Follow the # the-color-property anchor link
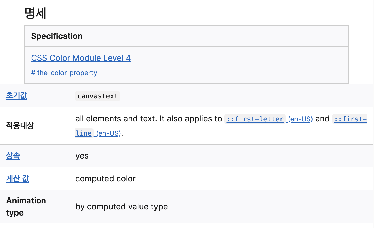 [x=64, y=73]
